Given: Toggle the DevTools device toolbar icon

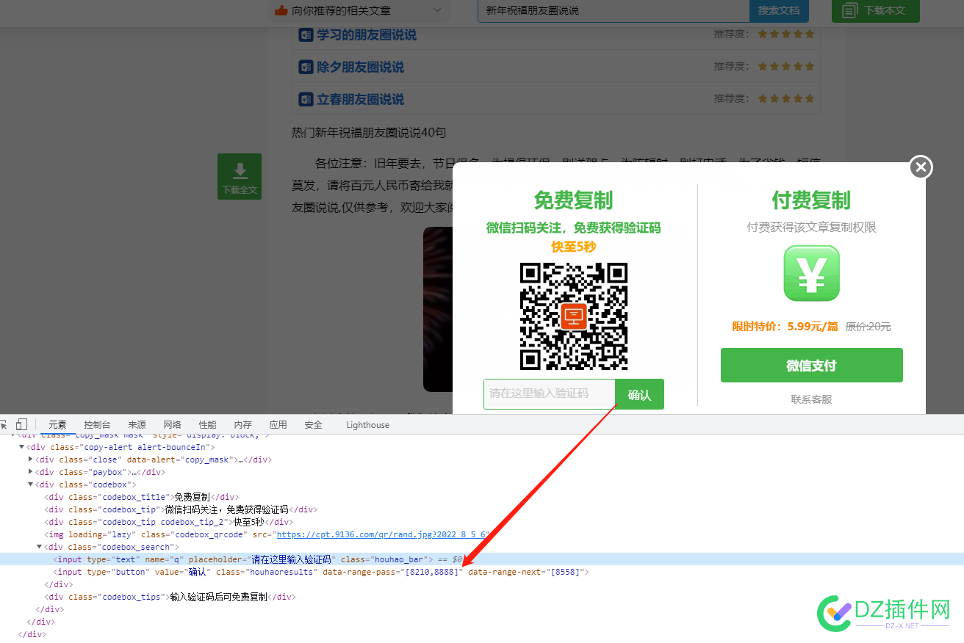Looking at the screenshot, I should click(x=21, y=424).
